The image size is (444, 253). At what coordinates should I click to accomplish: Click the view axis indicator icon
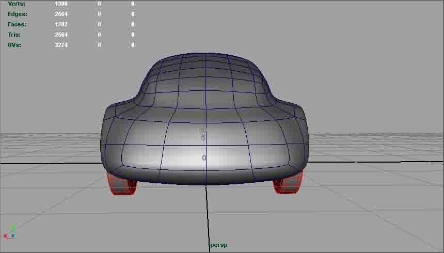coord(10,232)
